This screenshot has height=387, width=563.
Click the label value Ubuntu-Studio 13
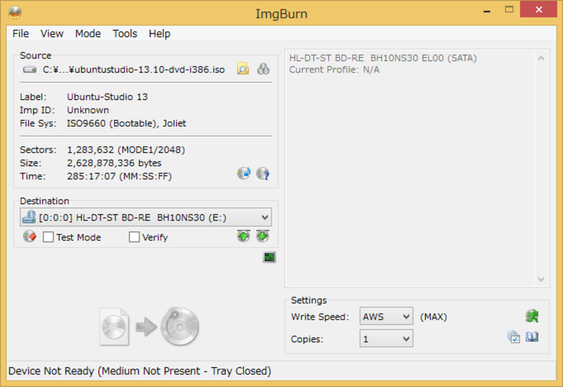coord(108,97)
